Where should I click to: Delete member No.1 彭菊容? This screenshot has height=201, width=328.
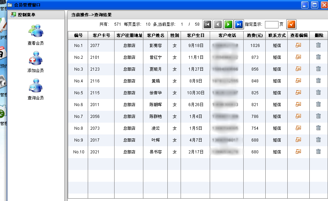pyautogui.click(x=319, y=45)
